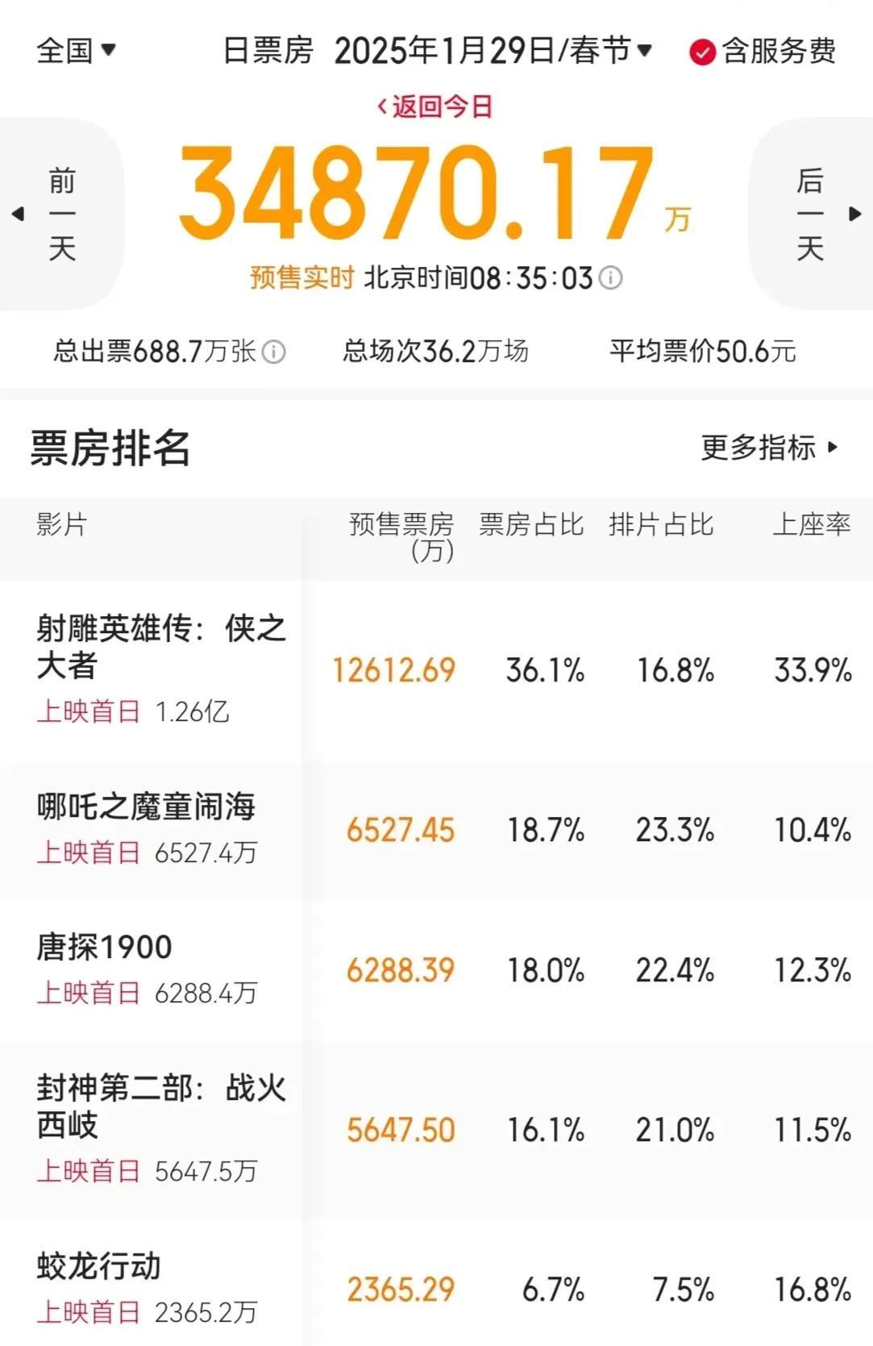The width and height of the screenshot is (873, 1346).
Task: Expand the 更多指标 options
Action: [x=770, y=447]
